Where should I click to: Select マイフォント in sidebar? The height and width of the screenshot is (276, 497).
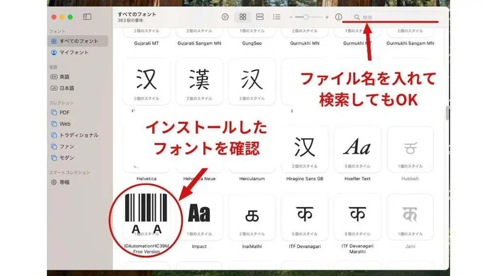click(78, 52)
